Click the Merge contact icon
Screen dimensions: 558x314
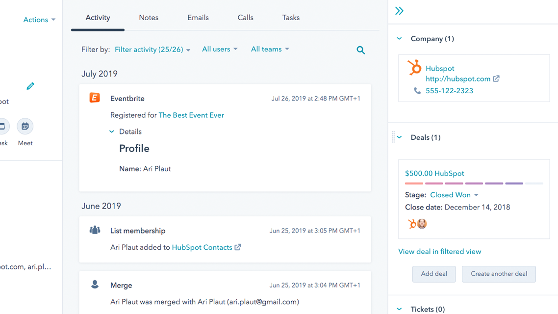[95, 285]
